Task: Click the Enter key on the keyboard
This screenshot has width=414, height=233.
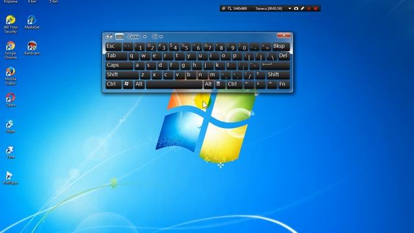Action: [x=276, y=65]
